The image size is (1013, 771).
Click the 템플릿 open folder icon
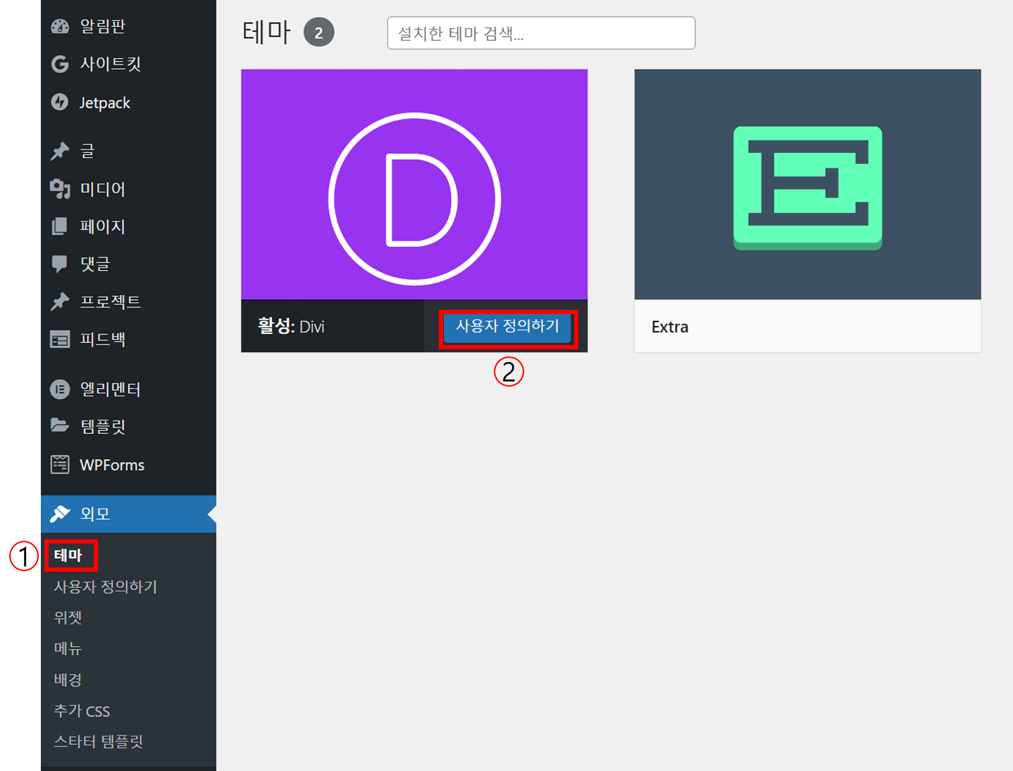(x=60, y=426)
